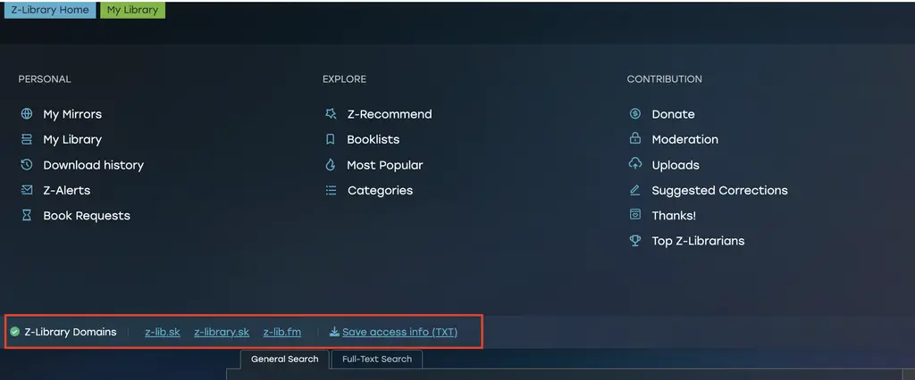This screenshot has height=380, width=915.
Task: Click the flame icon beside Most Popular
Action: (331, 165)
